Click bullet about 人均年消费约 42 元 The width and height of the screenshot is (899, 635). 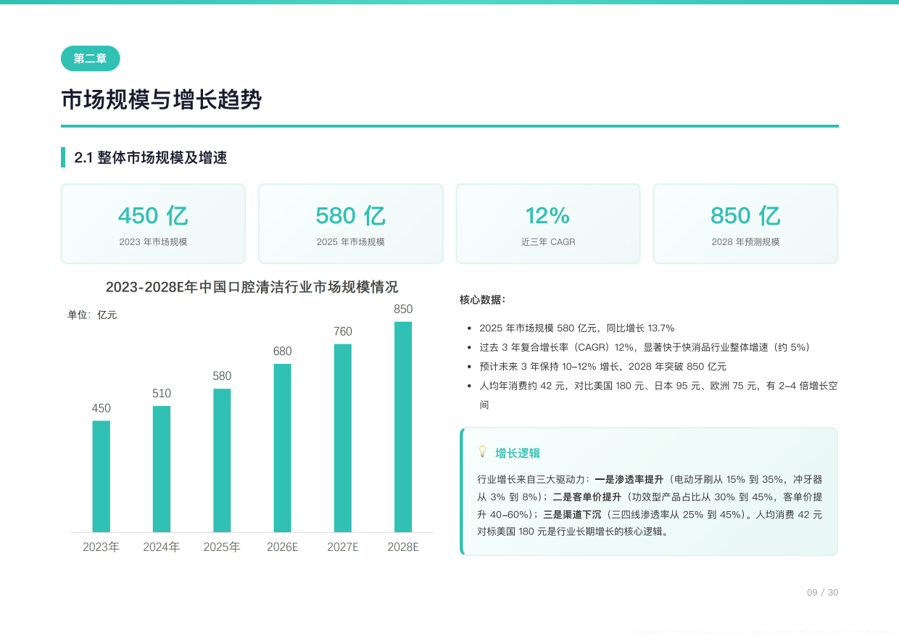coord(658,395)
